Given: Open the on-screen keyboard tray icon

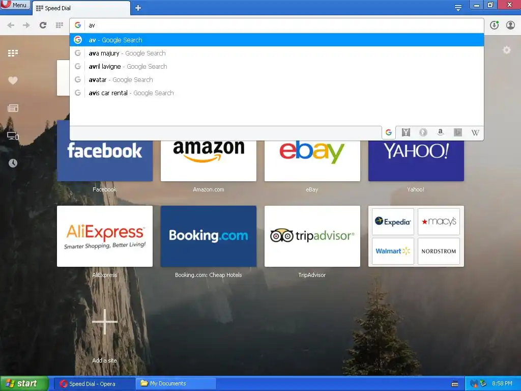Looking at the screenshot, I should (455, 384).
